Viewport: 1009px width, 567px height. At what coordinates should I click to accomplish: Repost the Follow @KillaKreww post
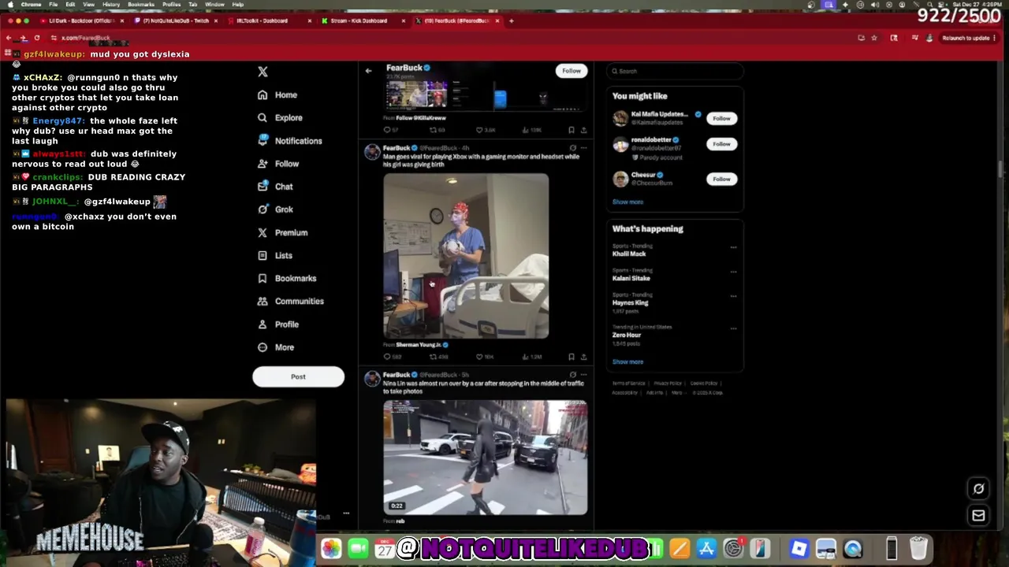pos(437,130)
